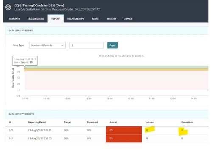Click the Exceptions value 0 in row 141
The height and width of the screenshot is (159, 212).
pyautogui.click(x=182, y=139)
